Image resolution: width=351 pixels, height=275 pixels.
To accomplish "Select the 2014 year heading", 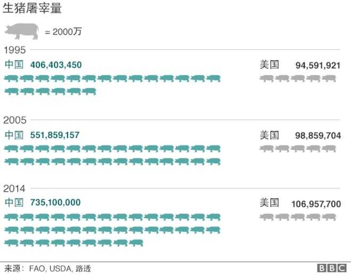I will [14, 188].
